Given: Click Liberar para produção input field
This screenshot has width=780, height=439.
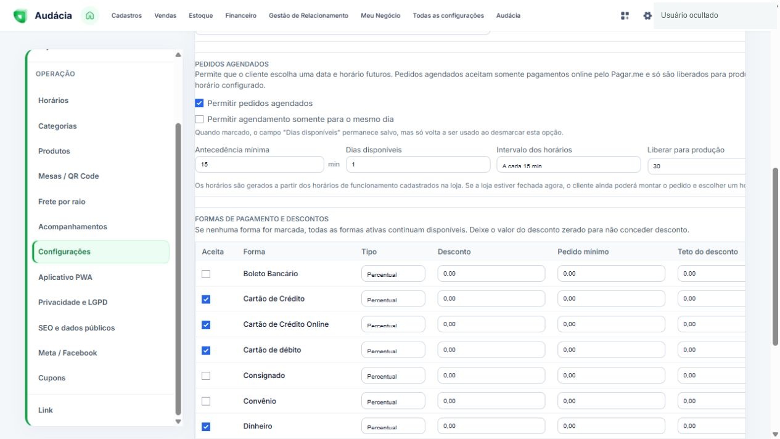Looking at the screenshot, I should (697, 166).
